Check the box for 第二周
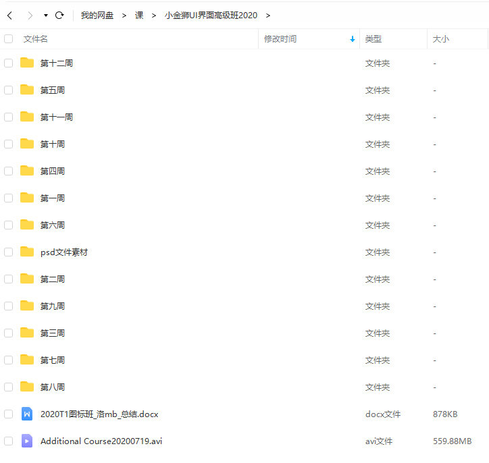This screenshot has height=463, width=489. pos(8,279)
